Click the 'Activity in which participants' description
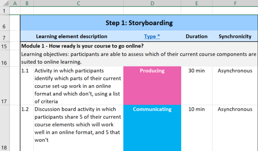 pos(78,86)
